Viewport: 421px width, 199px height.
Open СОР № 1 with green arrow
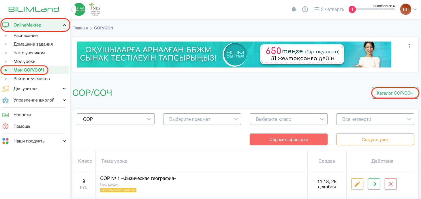374,184
